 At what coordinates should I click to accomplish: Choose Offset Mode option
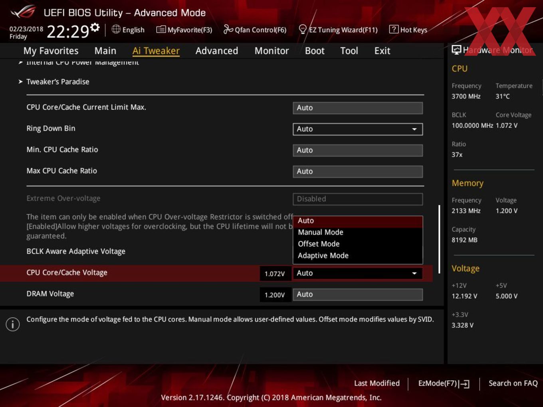pyautogui.click(x=358, y=244)
